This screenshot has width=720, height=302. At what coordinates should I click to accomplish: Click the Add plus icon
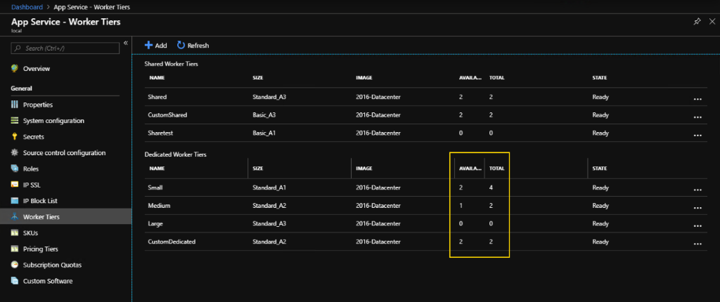[x=148, y=45]
